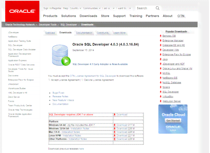This screenshot has height=153, width=210.
Task: Open Oracle Linux and Oracle VM popular download
Action: 177,68
